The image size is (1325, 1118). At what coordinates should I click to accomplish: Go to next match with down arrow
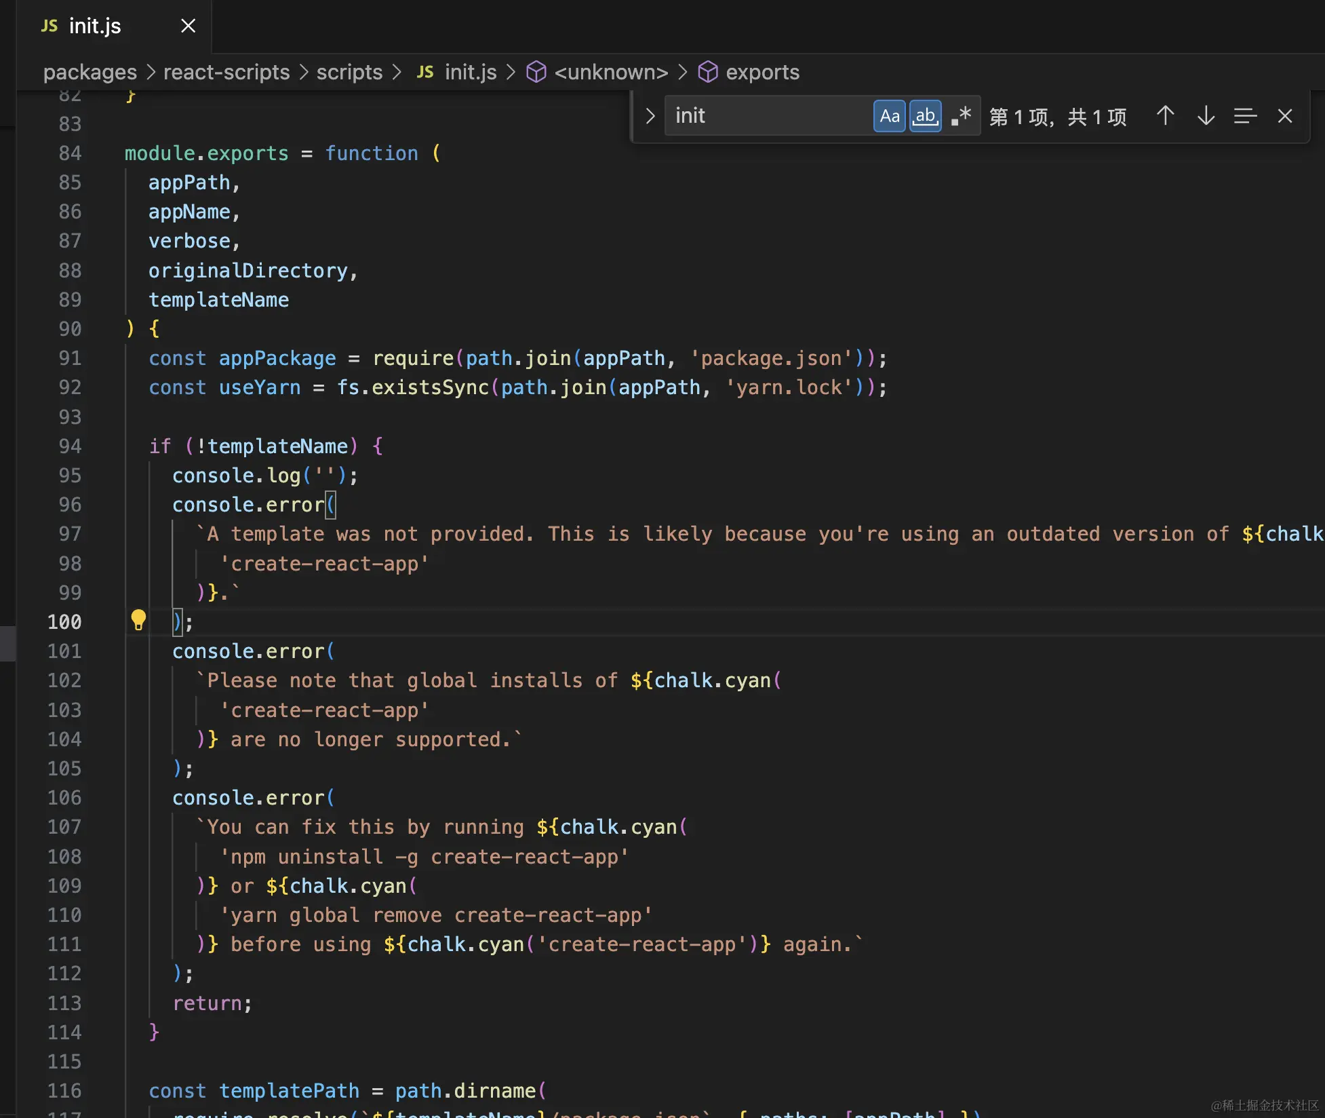1206,116
